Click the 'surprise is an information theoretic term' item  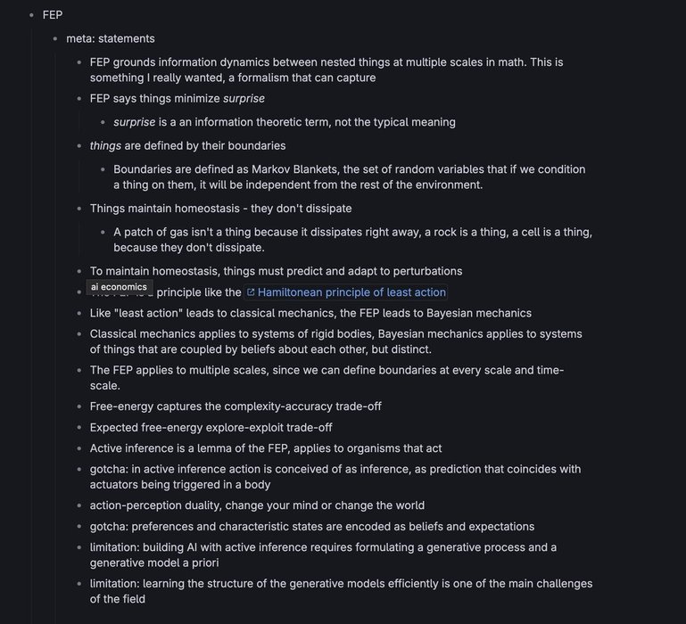coord(285,122)
